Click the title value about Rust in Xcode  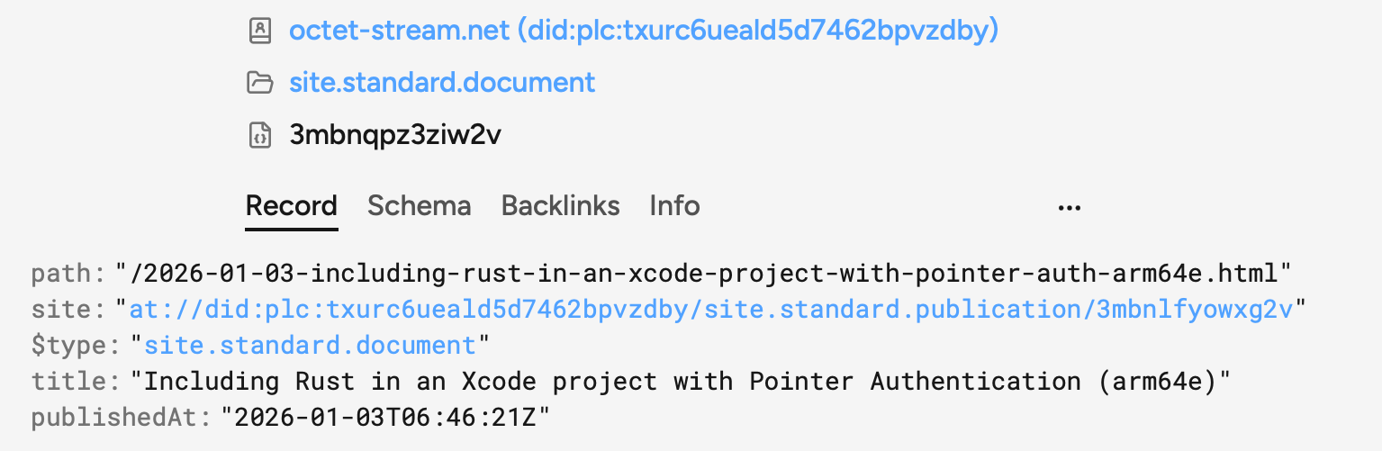[x=680, y=381]
